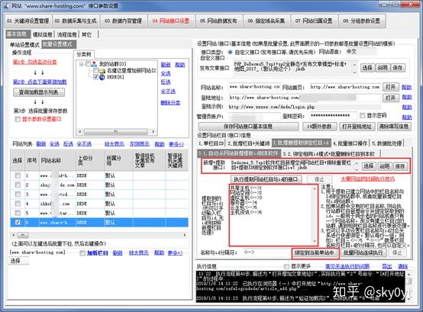Click the blue DEDE globe icon
Screen dimensions: 423x312
tap(102, 77)
